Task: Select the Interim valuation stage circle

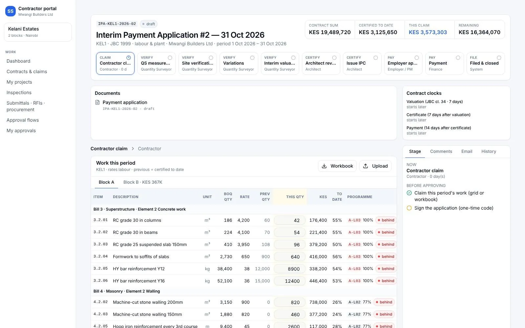Action: [x=293, y=58]
